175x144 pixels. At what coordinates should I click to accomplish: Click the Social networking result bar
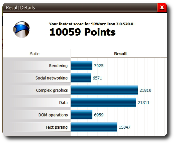(x=81, y=78)
